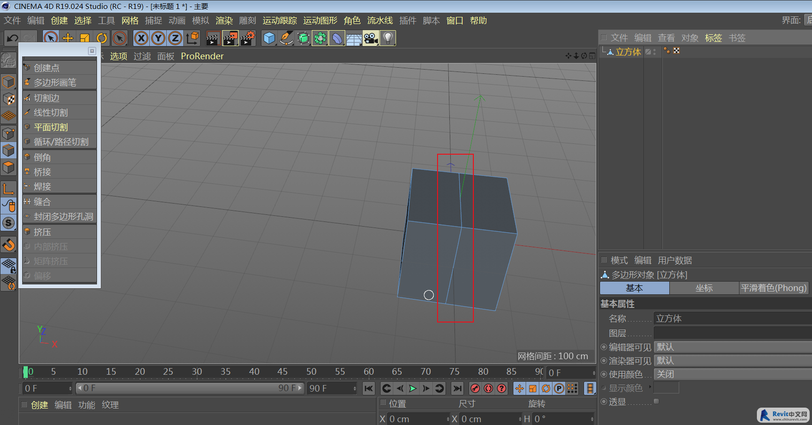Go to start of animation

point(368,388)
